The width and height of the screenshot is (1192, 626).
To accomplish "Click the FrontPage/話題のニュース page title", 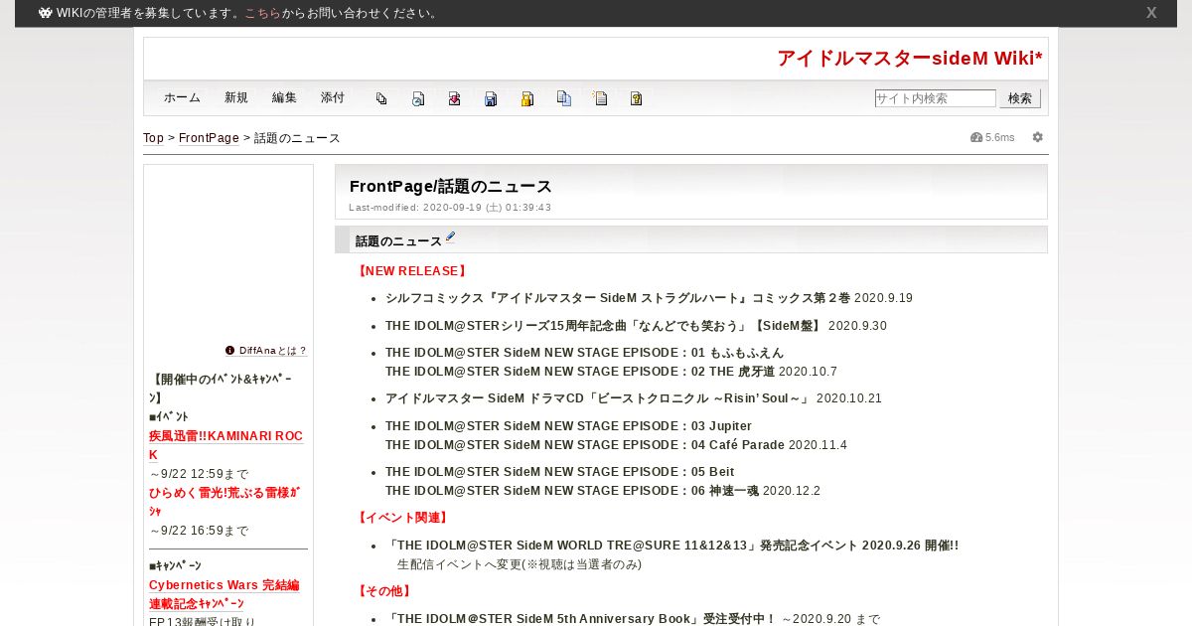I will coord(451,187).
